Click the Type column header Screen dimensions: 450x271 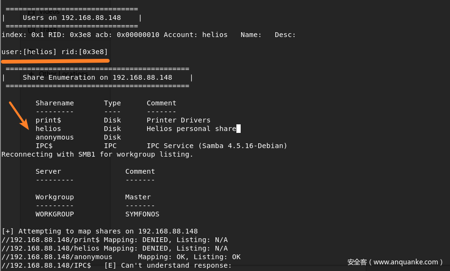(x=112, y=103)
